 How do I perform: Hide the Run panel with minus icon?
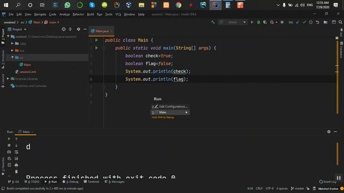tap(335, 132)
